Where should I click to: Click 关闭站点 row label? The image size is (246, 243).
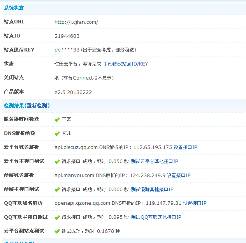pos(14,78)
